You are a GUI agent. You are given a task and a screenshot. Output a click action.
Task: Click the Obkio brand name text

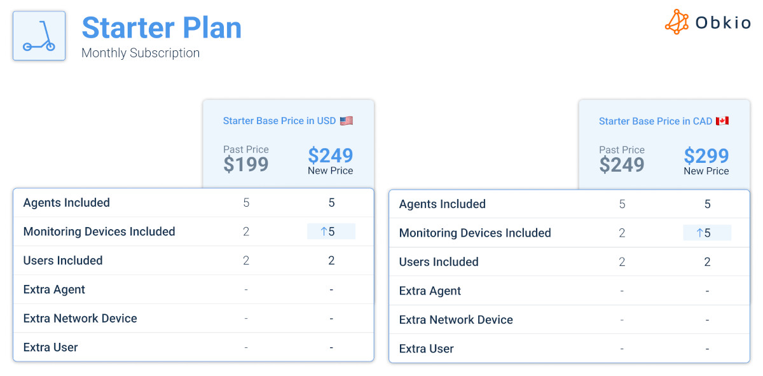[724, 23]
